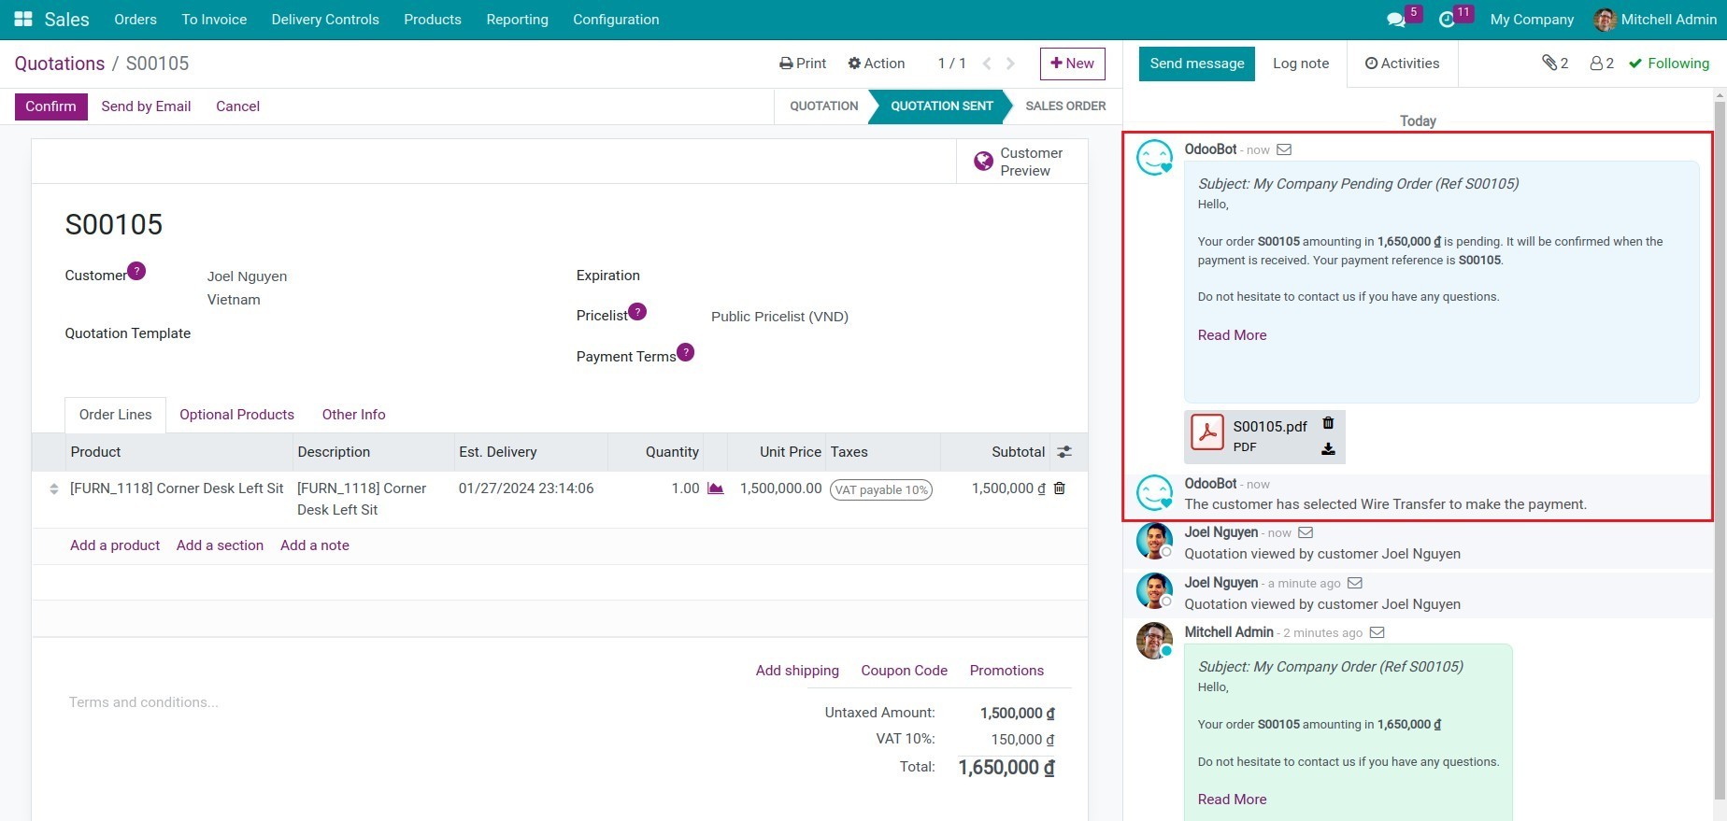Click the Terms and conditions field
Screen dimensions: 1727x821
(x=144, y=702)
